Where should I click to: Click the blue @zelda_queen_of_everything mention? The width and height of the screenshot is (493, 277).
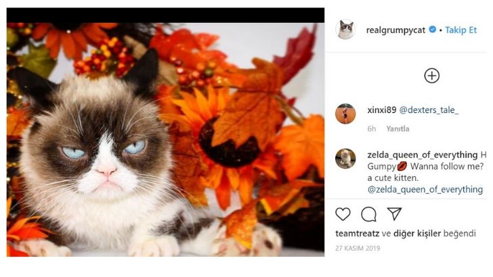click(x=425, y=190)
